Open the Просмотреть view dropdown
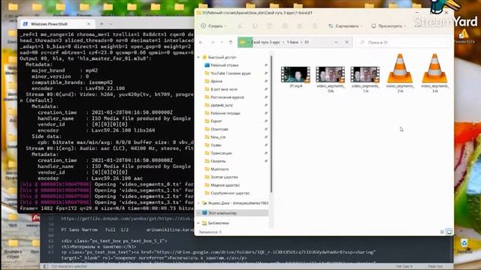481x270 pixels. point(389,26)
